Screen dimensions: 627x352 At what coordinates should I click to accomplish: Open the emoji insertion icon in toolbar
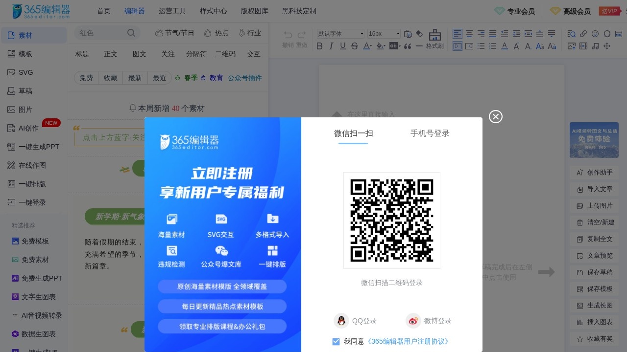pos(595,34)
